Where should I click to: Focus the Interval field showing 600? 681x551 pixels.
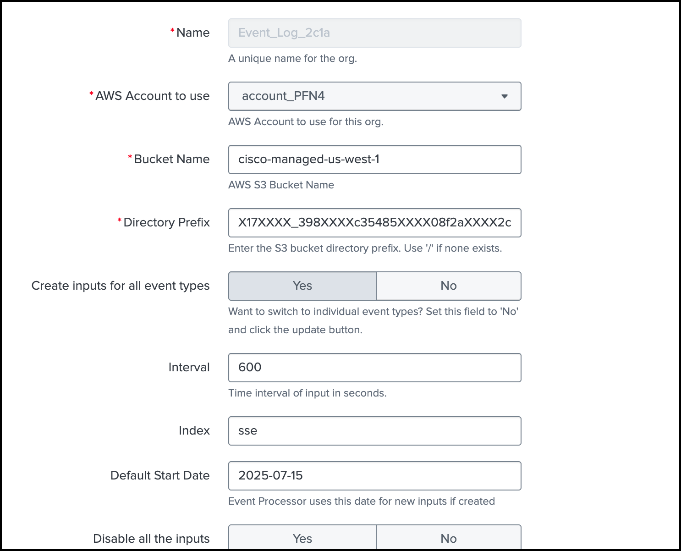coord(374,368)
